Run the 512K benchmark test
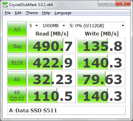This screenshot has height=121, width=133. point(17,62)
